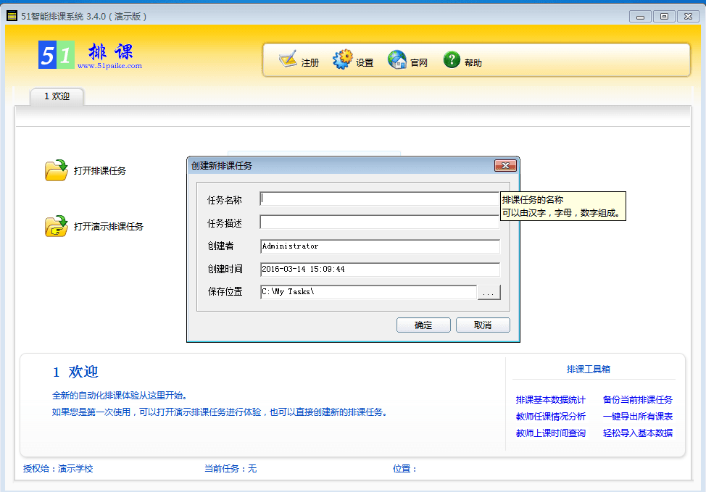Close the 创建新排课任务 dialog
706x492 pixels.
(x=505, y=166)
